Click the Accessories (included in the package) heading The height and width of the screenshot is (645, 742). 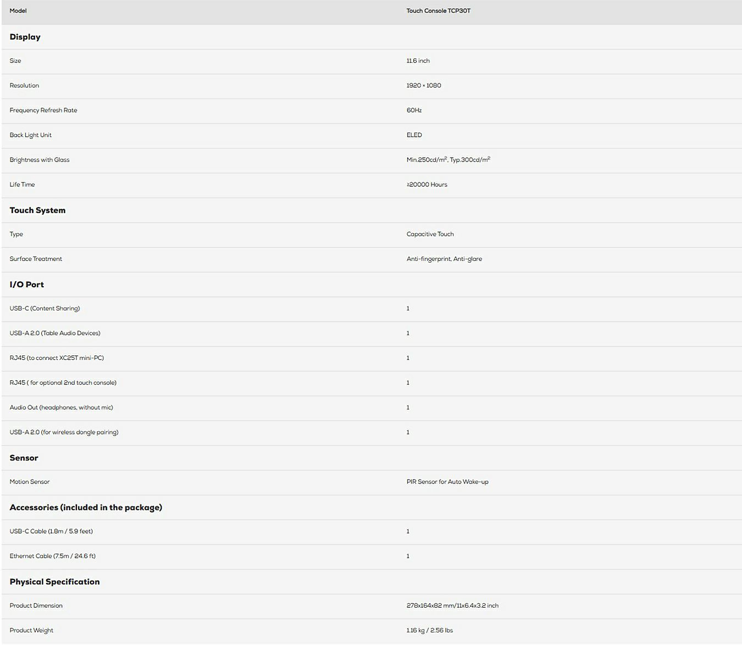point(86,508)
